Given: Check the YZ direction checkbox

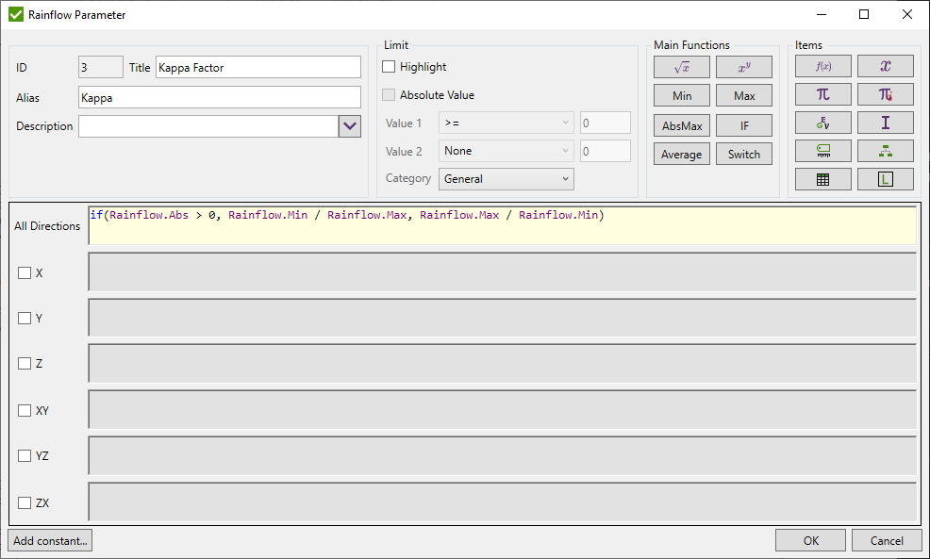Looking at the screenshot, I should [25, 455].
